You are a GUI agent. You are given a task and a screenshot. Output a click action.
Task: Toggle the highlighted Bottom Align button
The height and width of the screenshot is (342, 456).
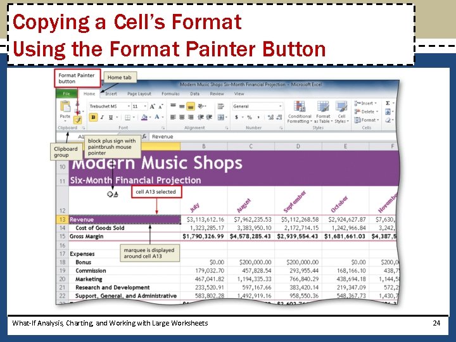click(x=191, y=106)
